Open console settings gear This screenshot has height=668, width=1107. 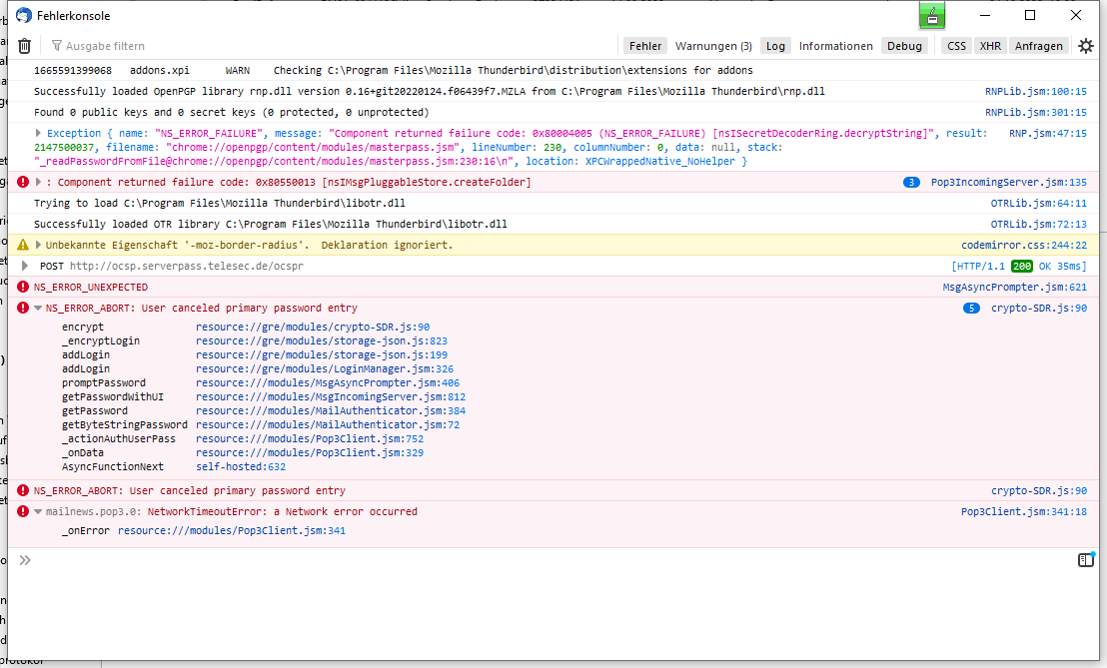click(x=1086, y=46)
